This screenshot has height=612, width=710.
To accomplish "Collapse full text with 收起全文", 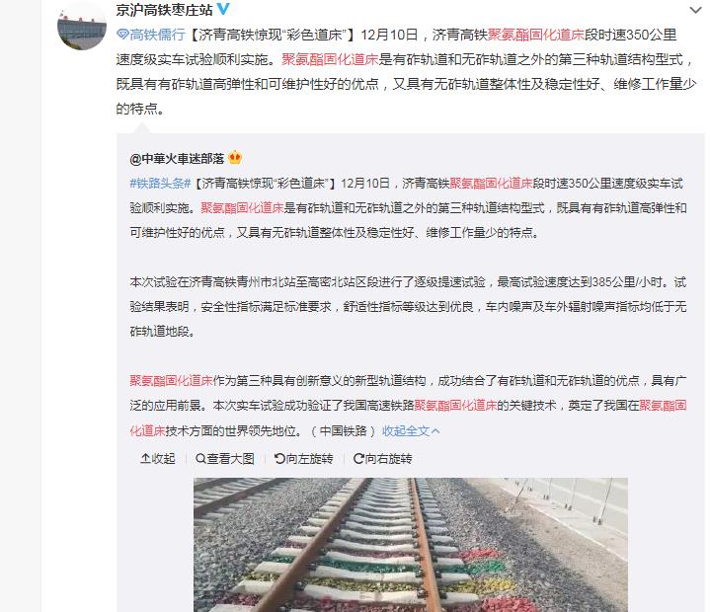I will pos(406,430).
